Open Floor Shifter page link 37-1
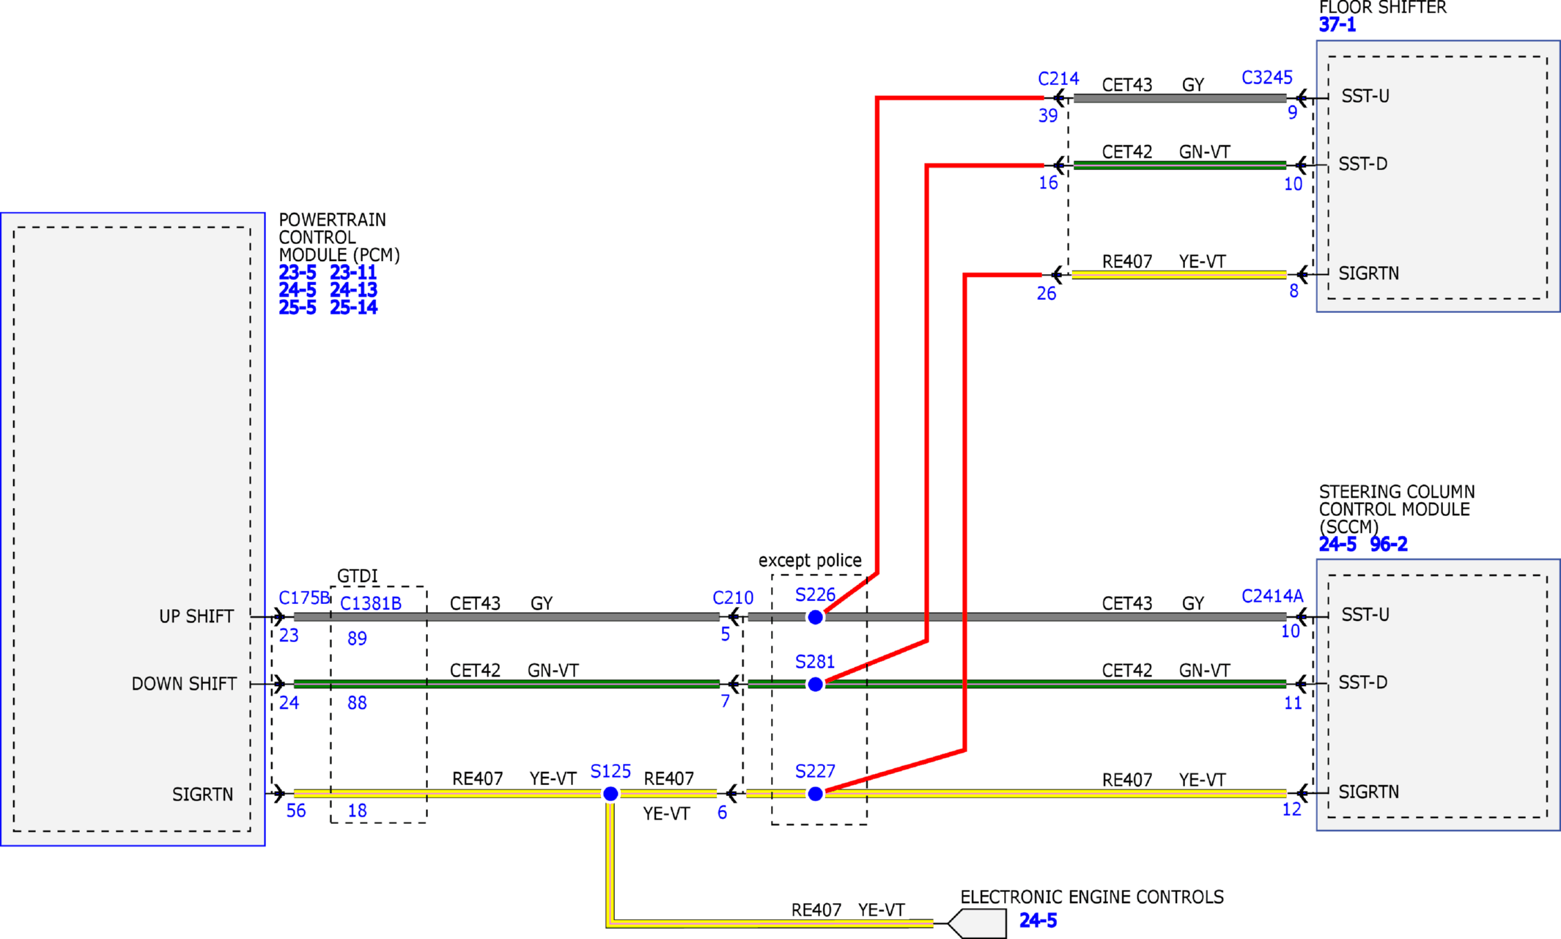The width and height of the screenshot is (1561, 939). pyautogui.click(x=1337, y=25)
